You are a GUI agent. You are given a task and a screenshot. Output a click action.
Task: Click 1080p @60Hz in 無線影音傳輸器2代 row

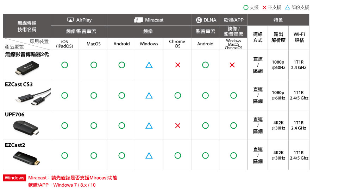pos(278,65)
